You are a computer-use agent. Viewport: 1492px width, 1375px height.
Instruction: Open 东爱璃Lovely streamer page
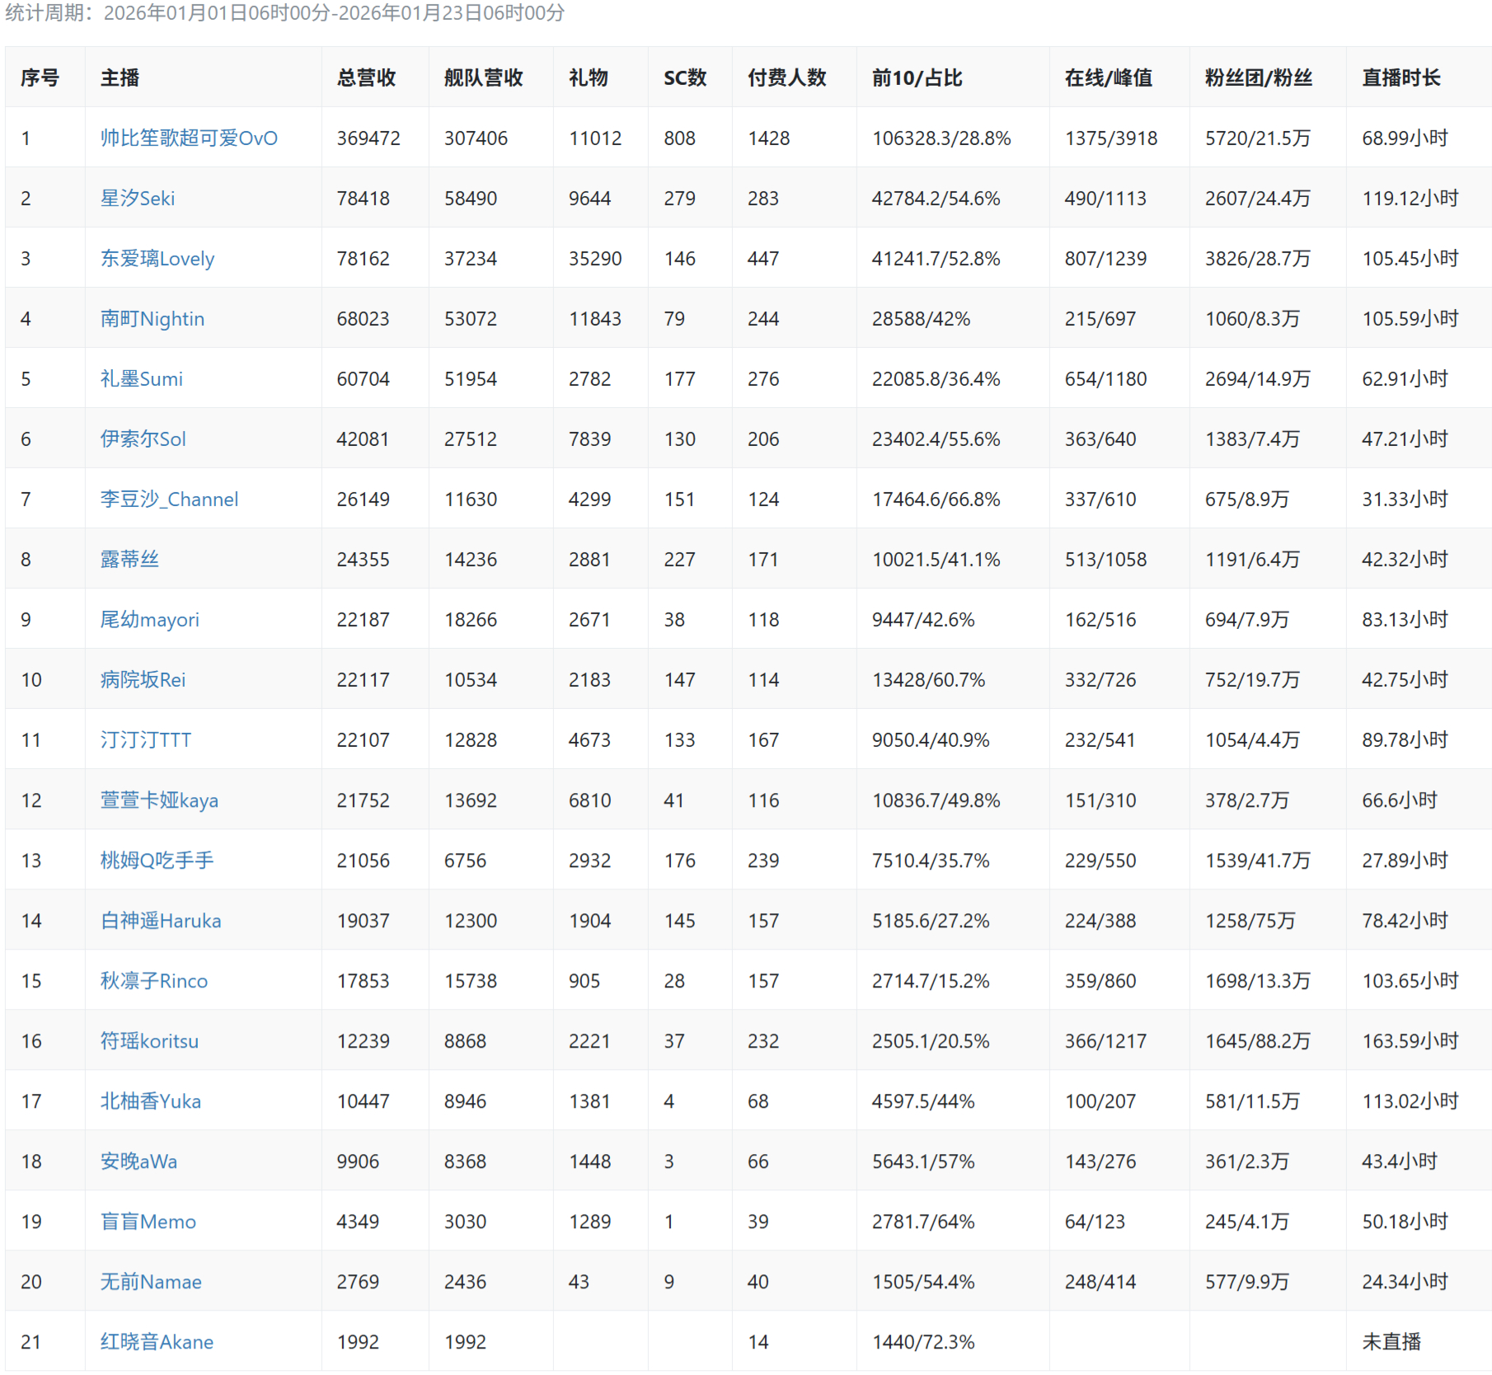(157, 258)
